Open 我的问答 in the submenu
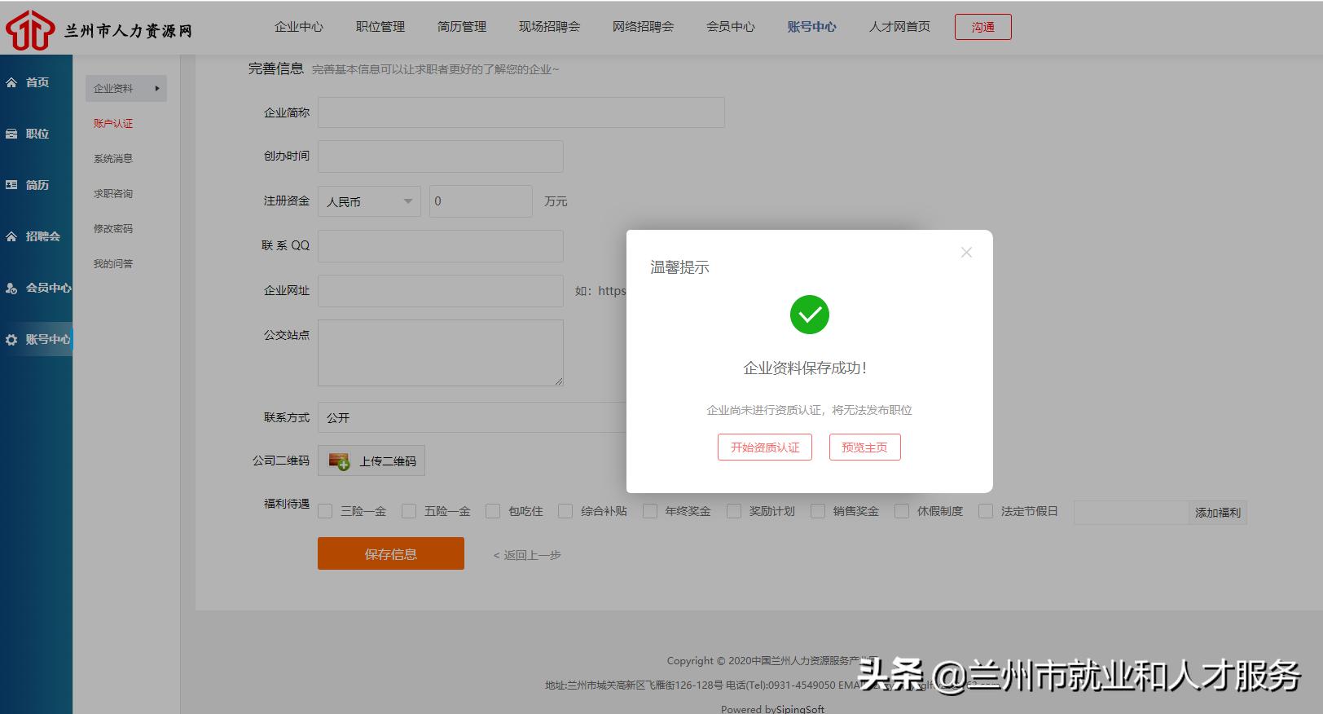1323x714 pixels. (113, 263)
